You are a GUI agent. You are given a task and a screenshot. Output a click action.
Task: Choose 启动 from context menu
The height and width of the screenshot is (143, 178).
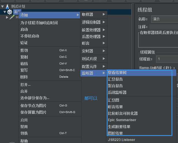pyautogui.click(x=50, y=29)
